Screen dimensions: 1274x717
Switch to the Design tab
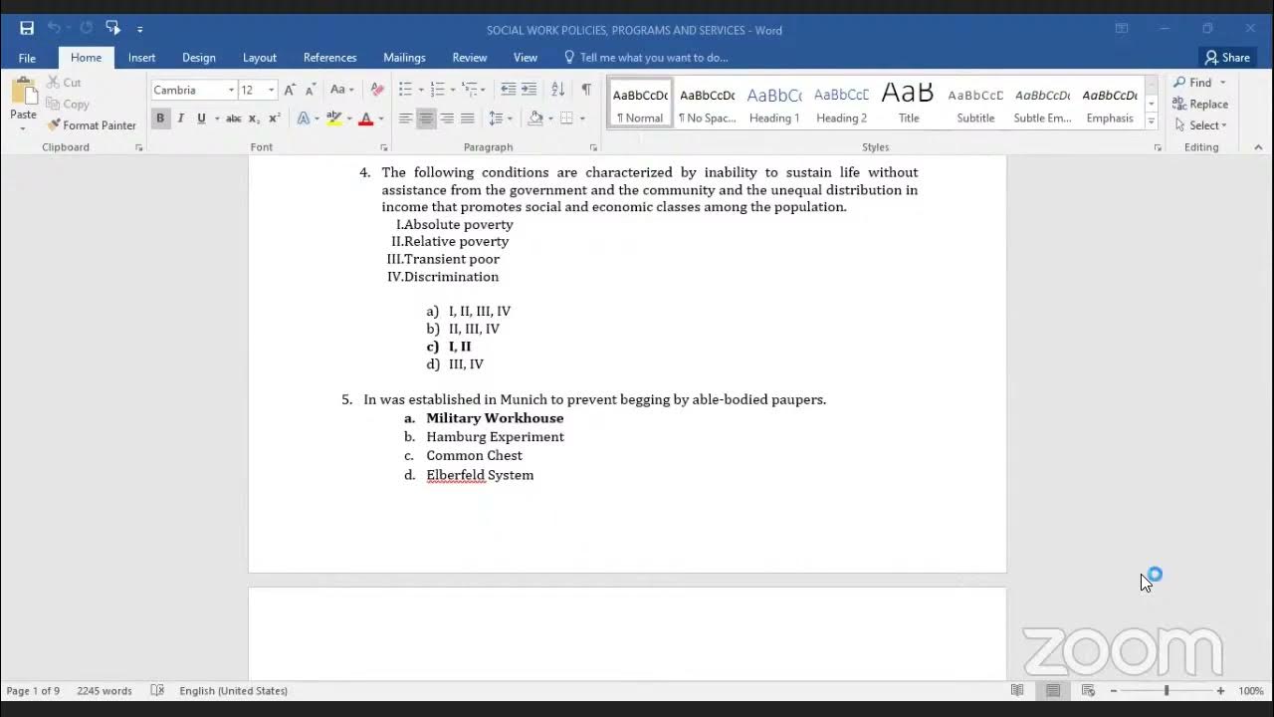click(199, 58)
